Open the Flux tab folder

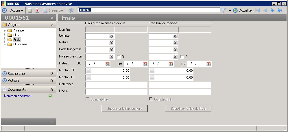pos(16,35)
